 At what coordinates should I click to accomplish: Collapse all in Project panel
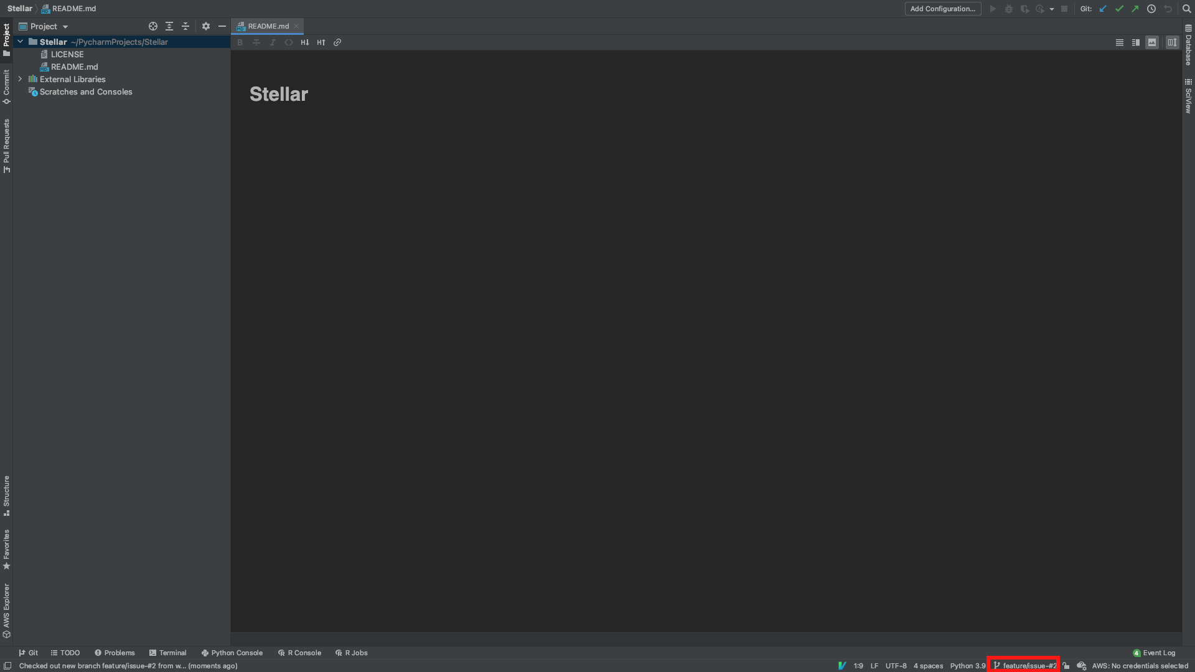(x=185, y=26)
